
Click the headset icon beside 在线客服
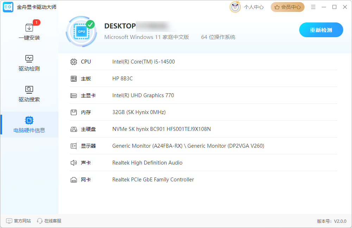(39, 221)
